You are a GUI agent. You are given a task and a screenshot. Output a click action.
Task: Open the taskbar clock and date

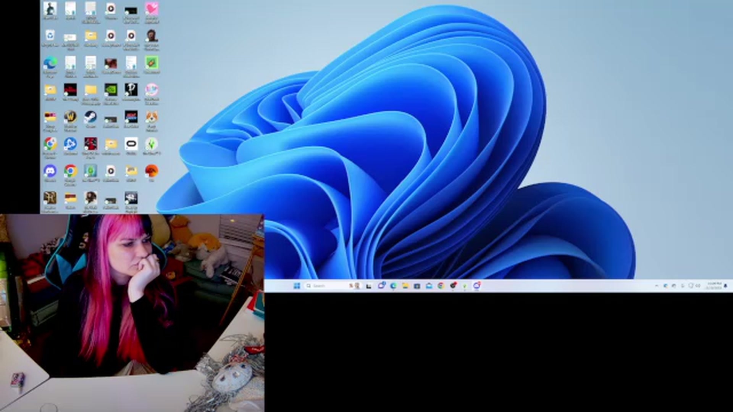click(x=714, y=286)
